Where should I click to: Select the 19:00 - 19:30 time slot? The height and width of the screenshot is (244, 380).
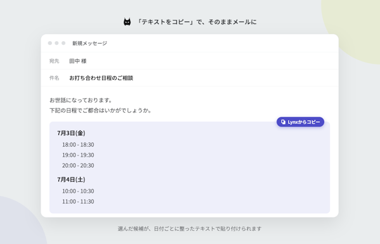pyautogui.click(x=78, y=155)
